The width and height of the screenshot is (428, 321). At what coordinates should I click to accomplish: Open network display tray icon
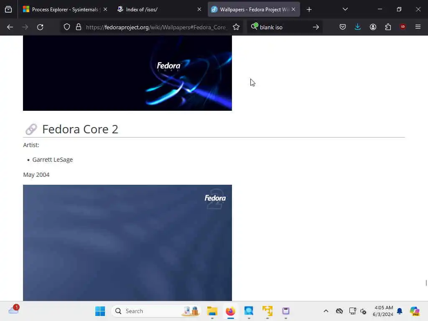(x=352, y=311)
